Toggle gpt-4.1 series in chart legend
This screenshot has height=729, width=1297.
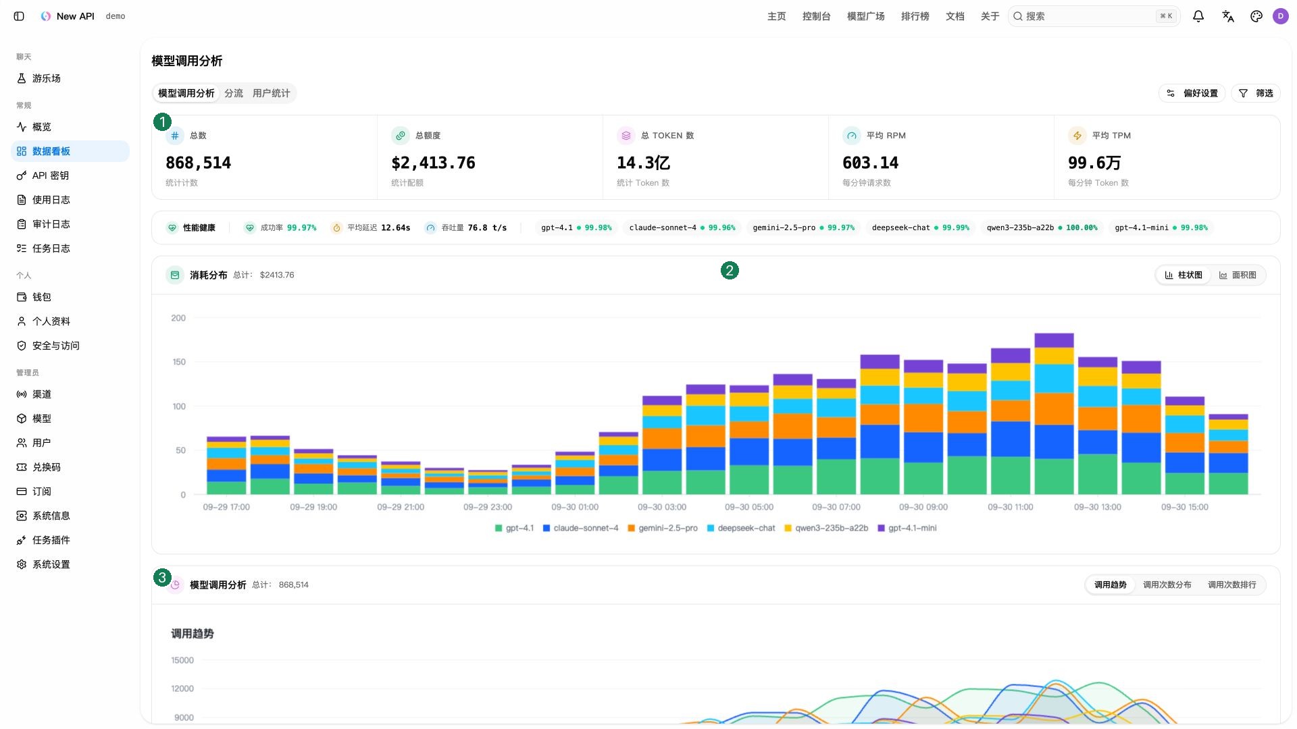(514, 528)
